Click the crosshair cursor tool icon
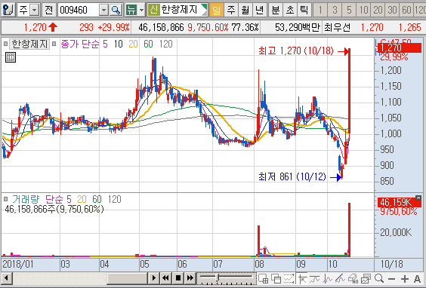Image resolution: width=426 pixels, height=288 pixels. pyautogui.click(x=302, y=278)
